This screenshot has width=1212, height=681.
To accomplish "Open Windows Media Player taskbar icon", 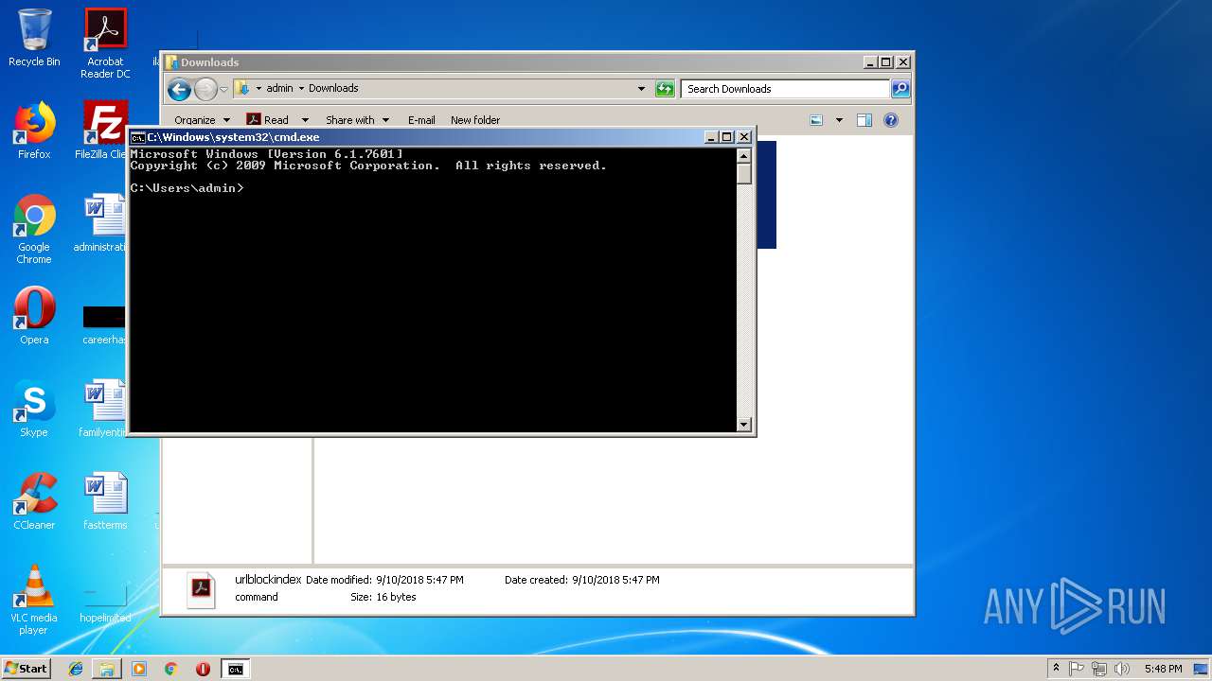I will pyautogui.click(x=139, y=669).
